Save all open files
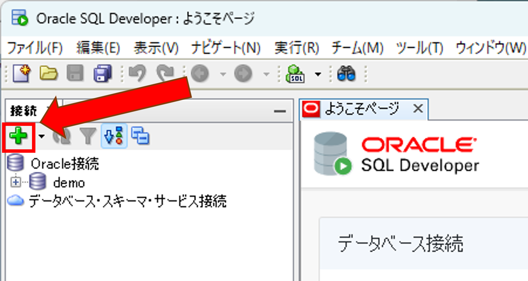Image resolution: width=528 pixels, height=281 pixels. 102,73
